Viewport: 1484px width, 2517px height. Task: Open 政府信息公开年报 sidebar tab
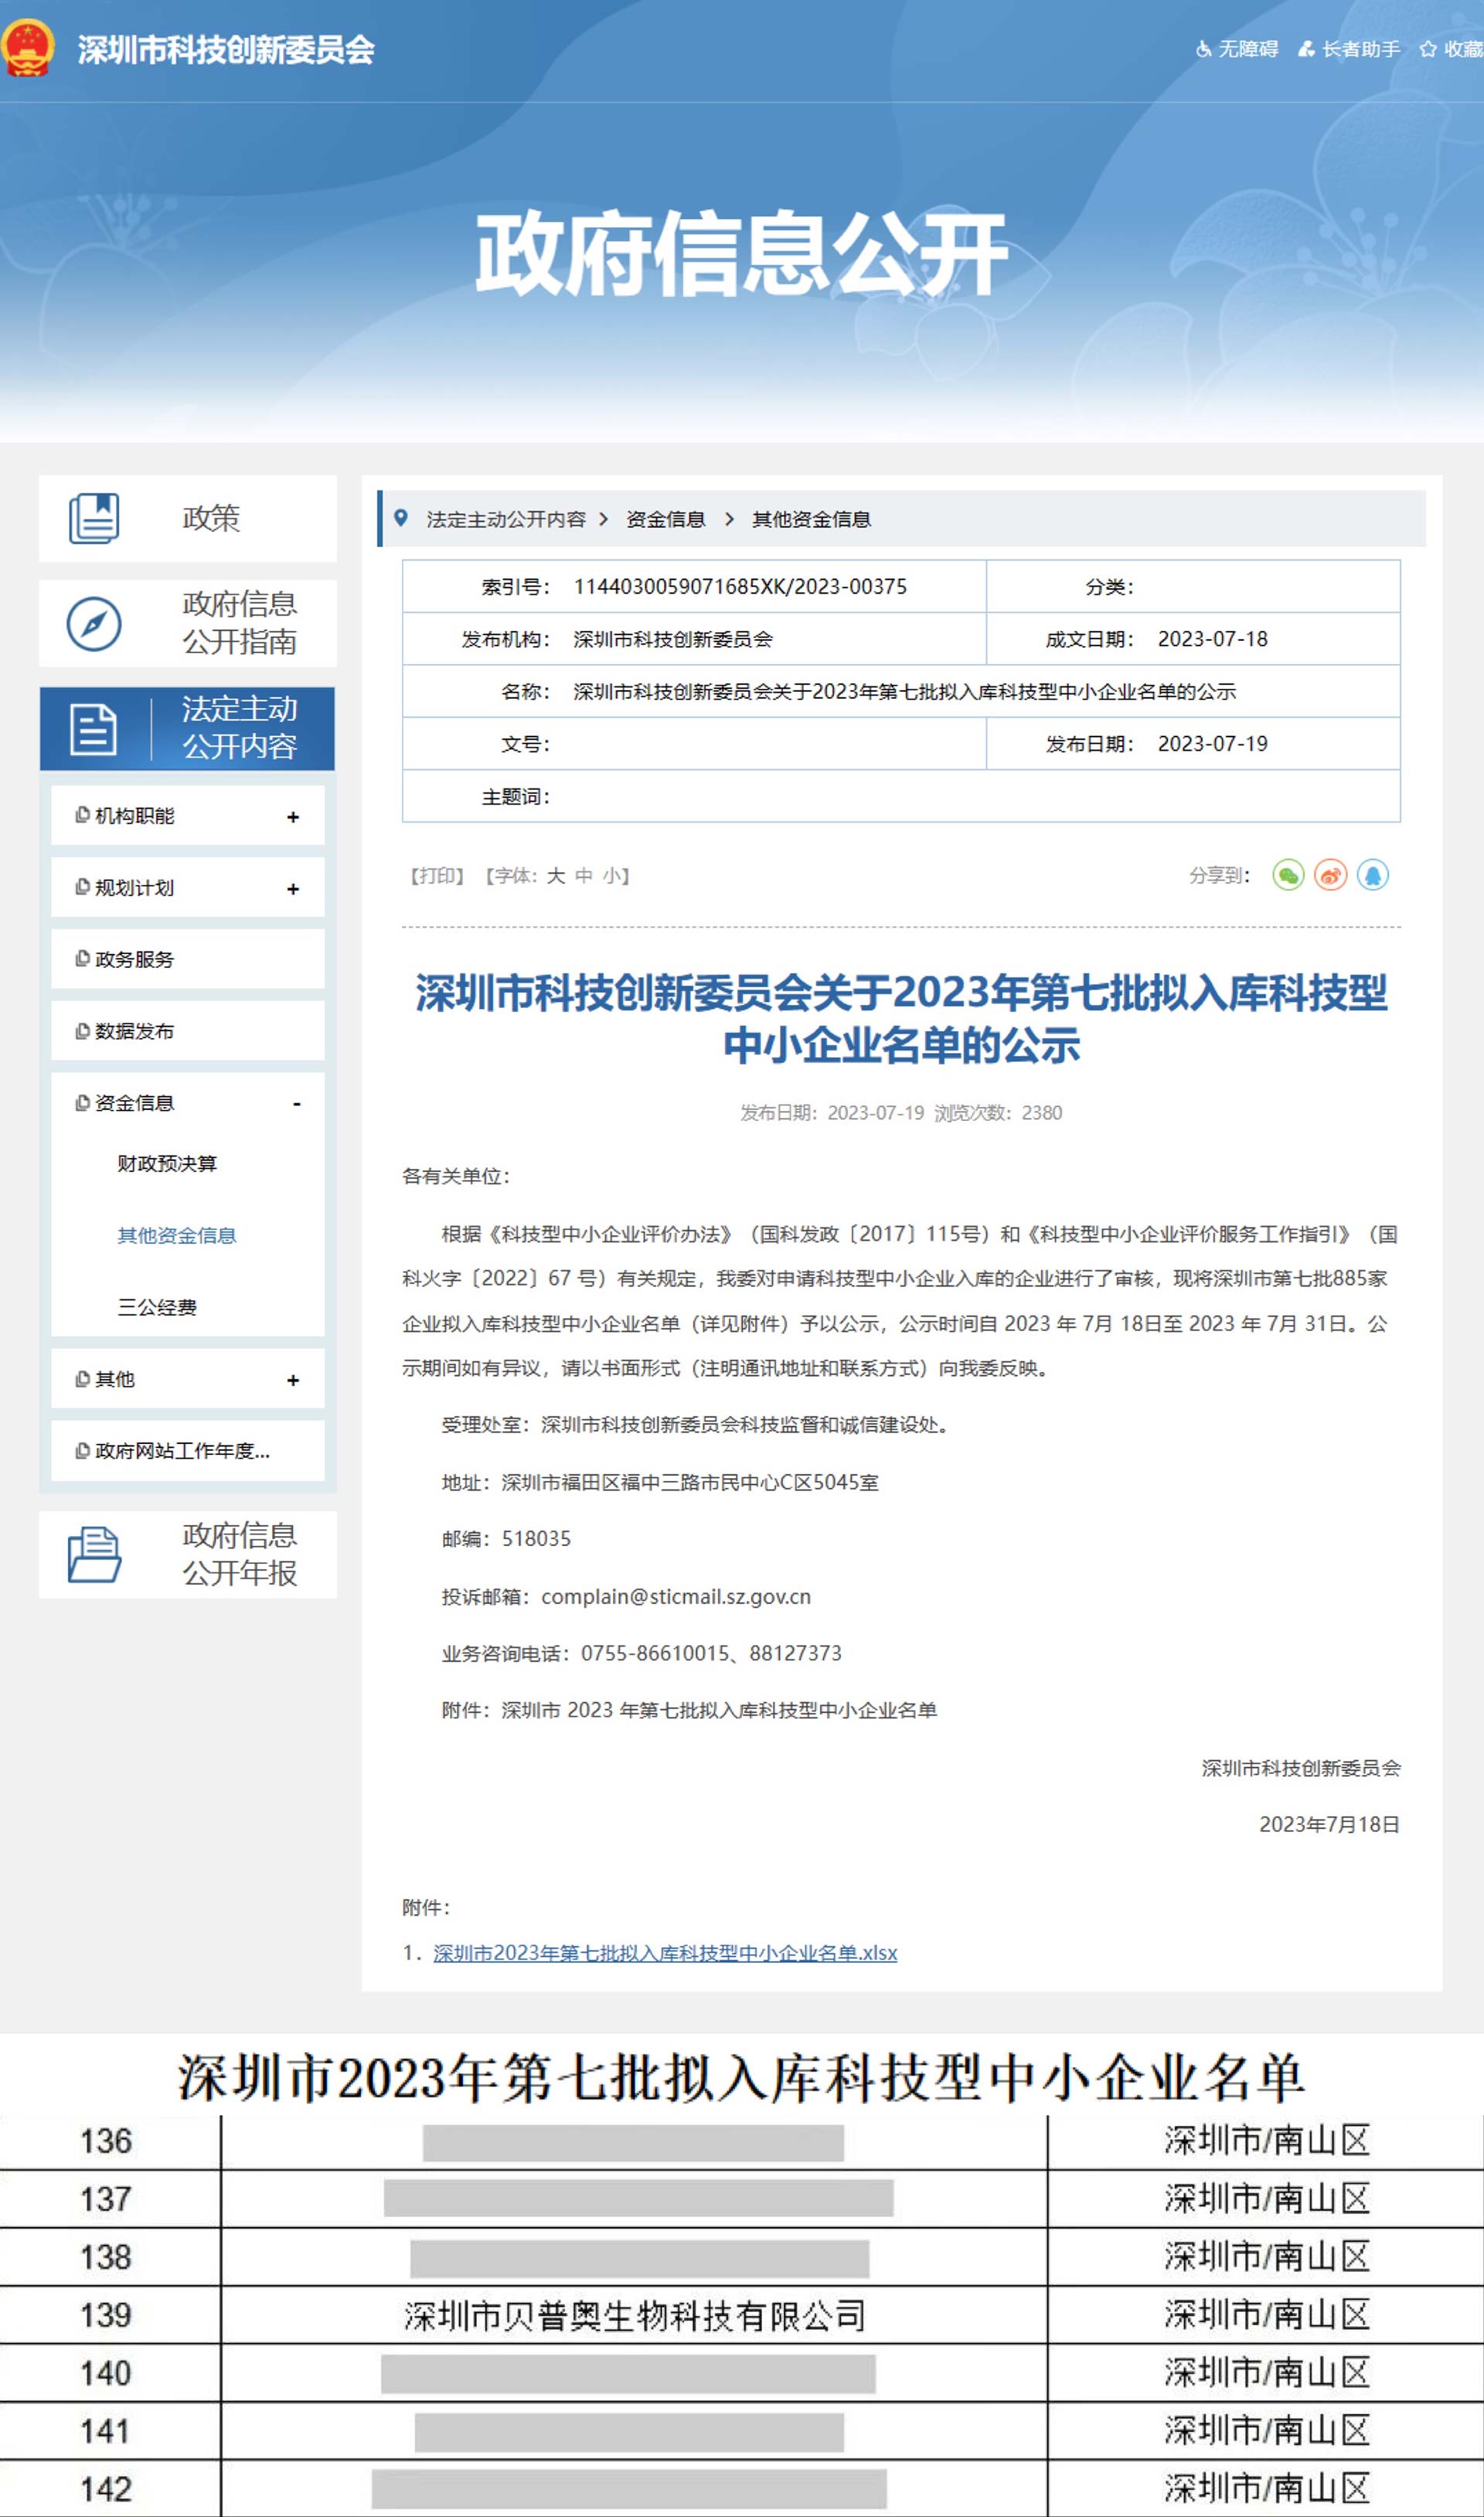coord(188,1554)
